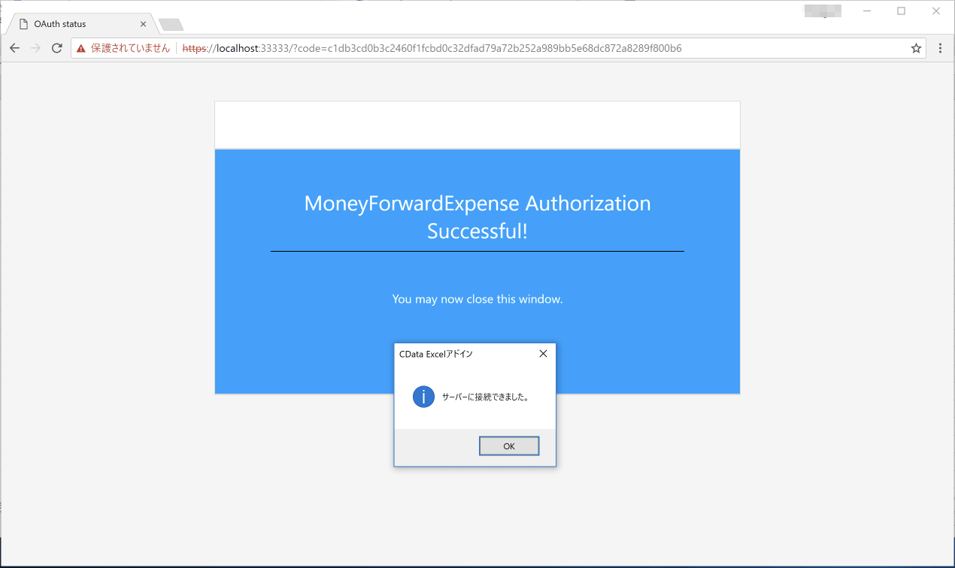
Task: Click the not-secure warning triangle icon
Action: (81, 48)
